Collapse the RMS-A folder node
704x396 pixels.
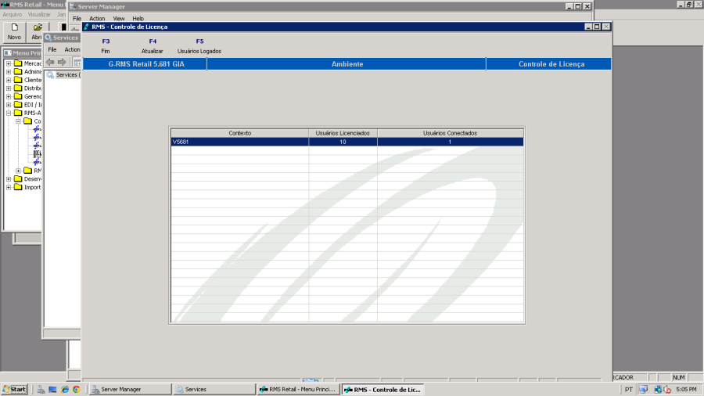tap(9, 113)
